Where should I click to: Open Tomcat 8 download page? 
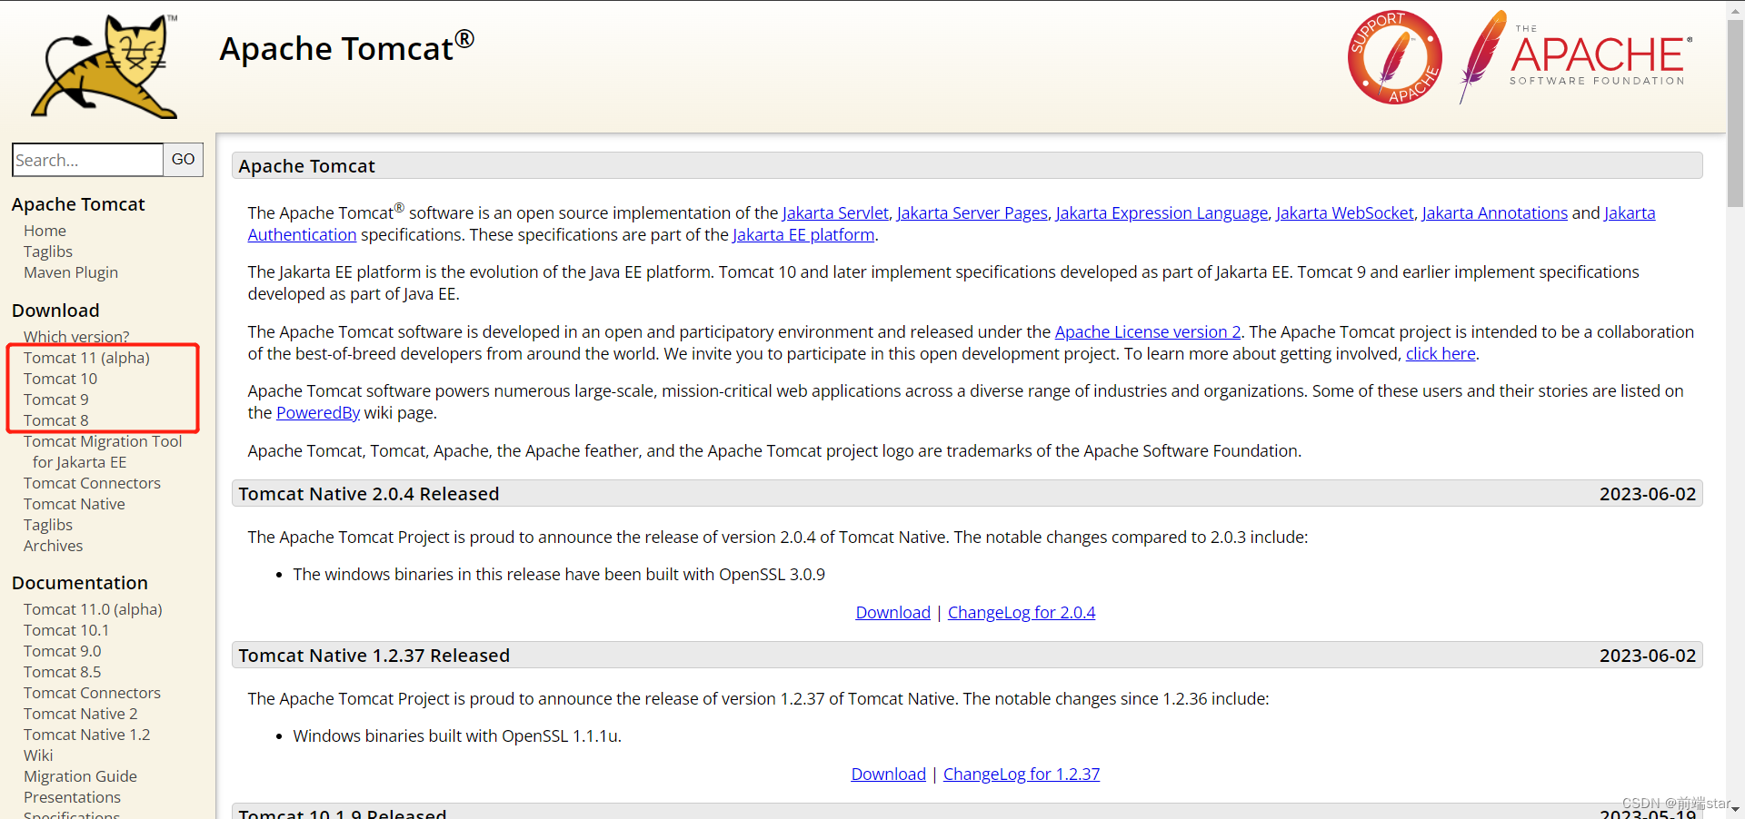(x=56, y=420)
